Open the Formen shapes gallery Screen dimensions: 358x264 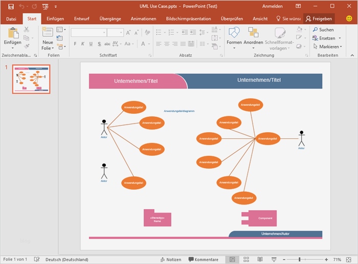pyautogui.click(x=234, y=37)
